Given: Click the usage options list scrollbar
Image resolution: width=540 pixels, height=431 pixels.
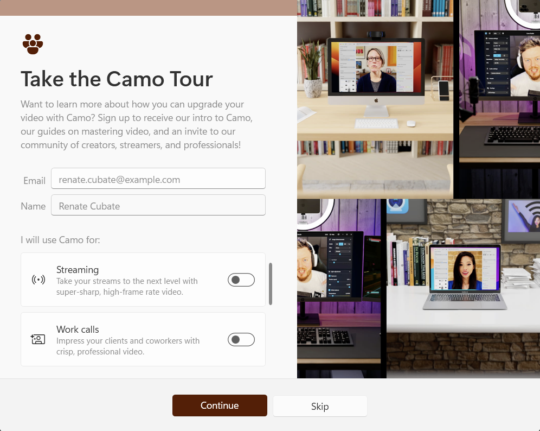Looking at the screenshot, I should pyautogui.click(x=271, y=284).
